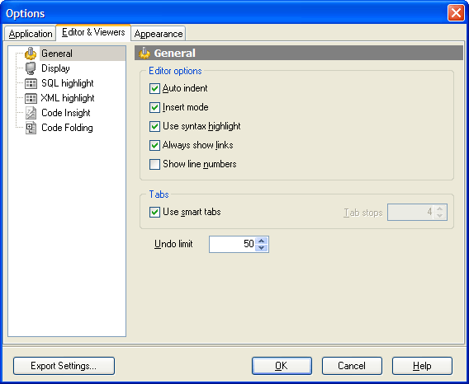Increase Undo limit with up arrow
The width and height of the screenshot is (469, 384).
click(262, 241)
